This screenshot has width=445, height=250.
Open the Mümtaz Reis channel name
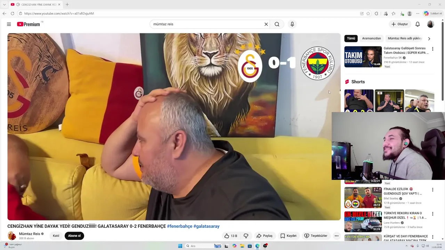tap(30, 234)
